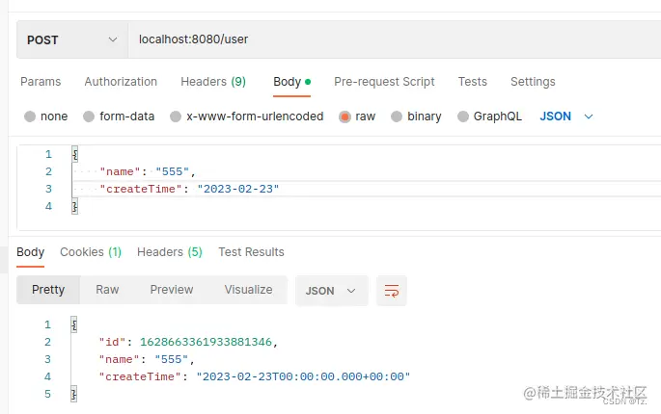The width and height of the screenshot is (661, 414).
Task: Switch response view to Visualize
Action: [x=248, y=290]
